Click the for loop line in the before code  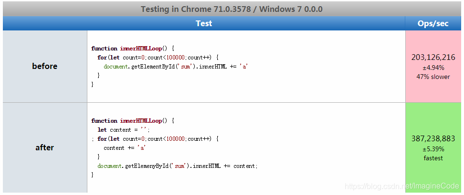158,58
